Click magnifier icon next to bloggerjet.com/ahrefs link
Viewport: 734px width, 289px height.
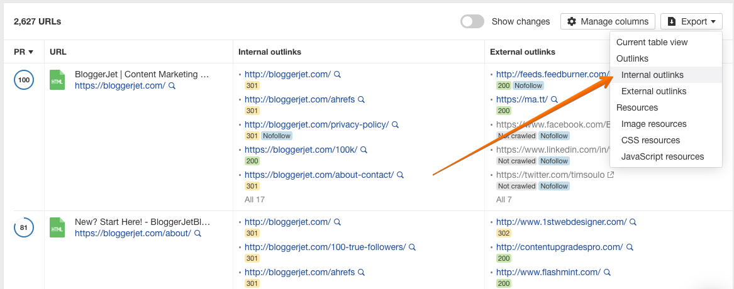[361, 99]
